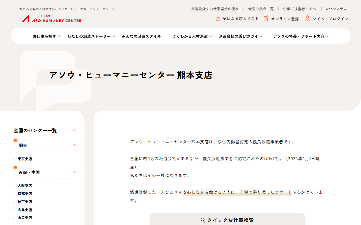Viewport: 361px width, 225px height.
Task: Click the small chevron before 広島支店
Action: click(x=14, y=210)
